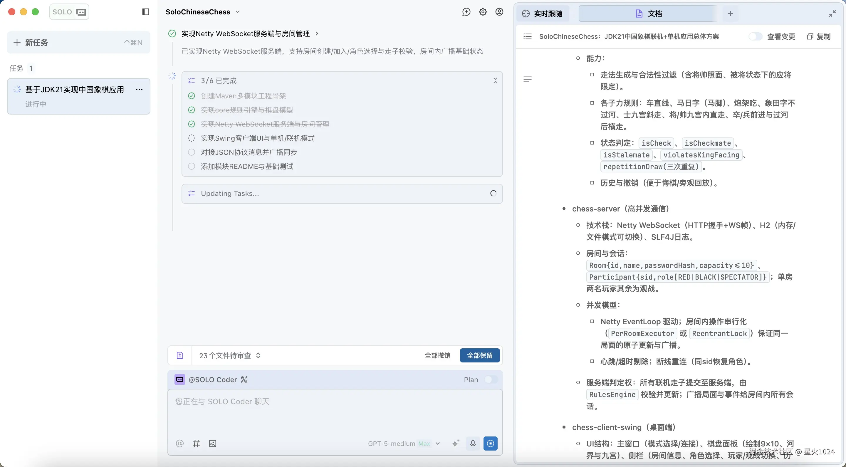This screenshot has height=467, width=846.
Task: Click the hash context reference icon
Action: pyautogui.click(x=196, y=443)
